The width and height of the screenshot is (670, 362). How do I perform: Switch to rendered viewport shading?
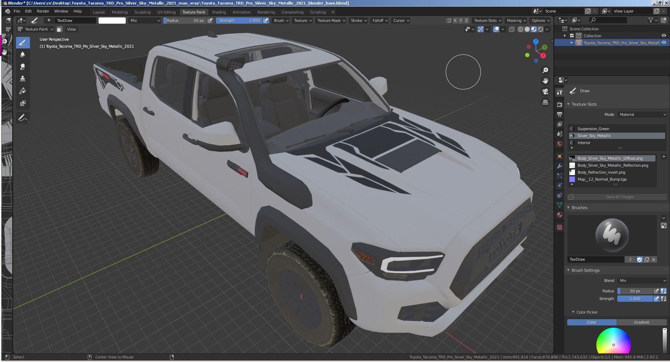540,29
